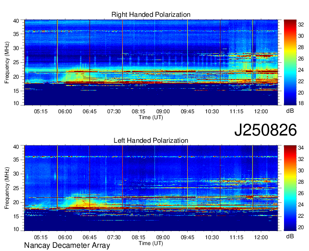
Task: Click the 10:30 time tick of the top plot
Action: (x=212, y=111)
